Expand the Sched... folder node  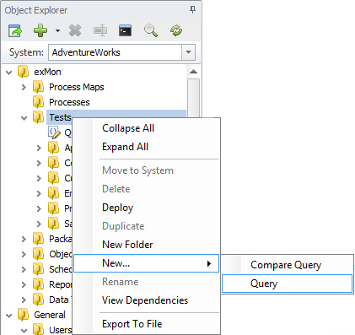[24, 269]
